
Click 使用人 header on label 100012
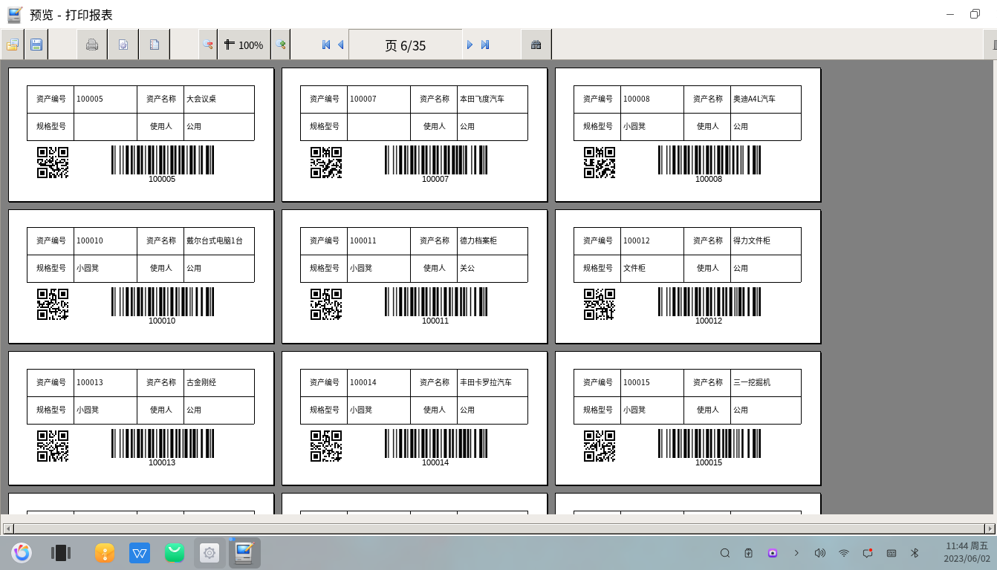click(x=707, y=269)
